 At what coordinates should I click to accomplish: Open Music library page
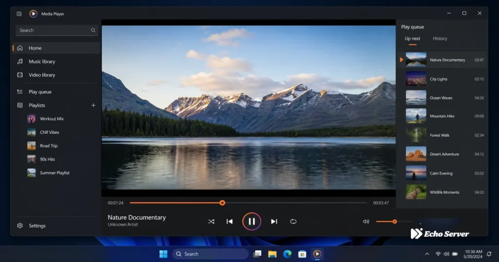pyautogui.click(x=57, y=61)
